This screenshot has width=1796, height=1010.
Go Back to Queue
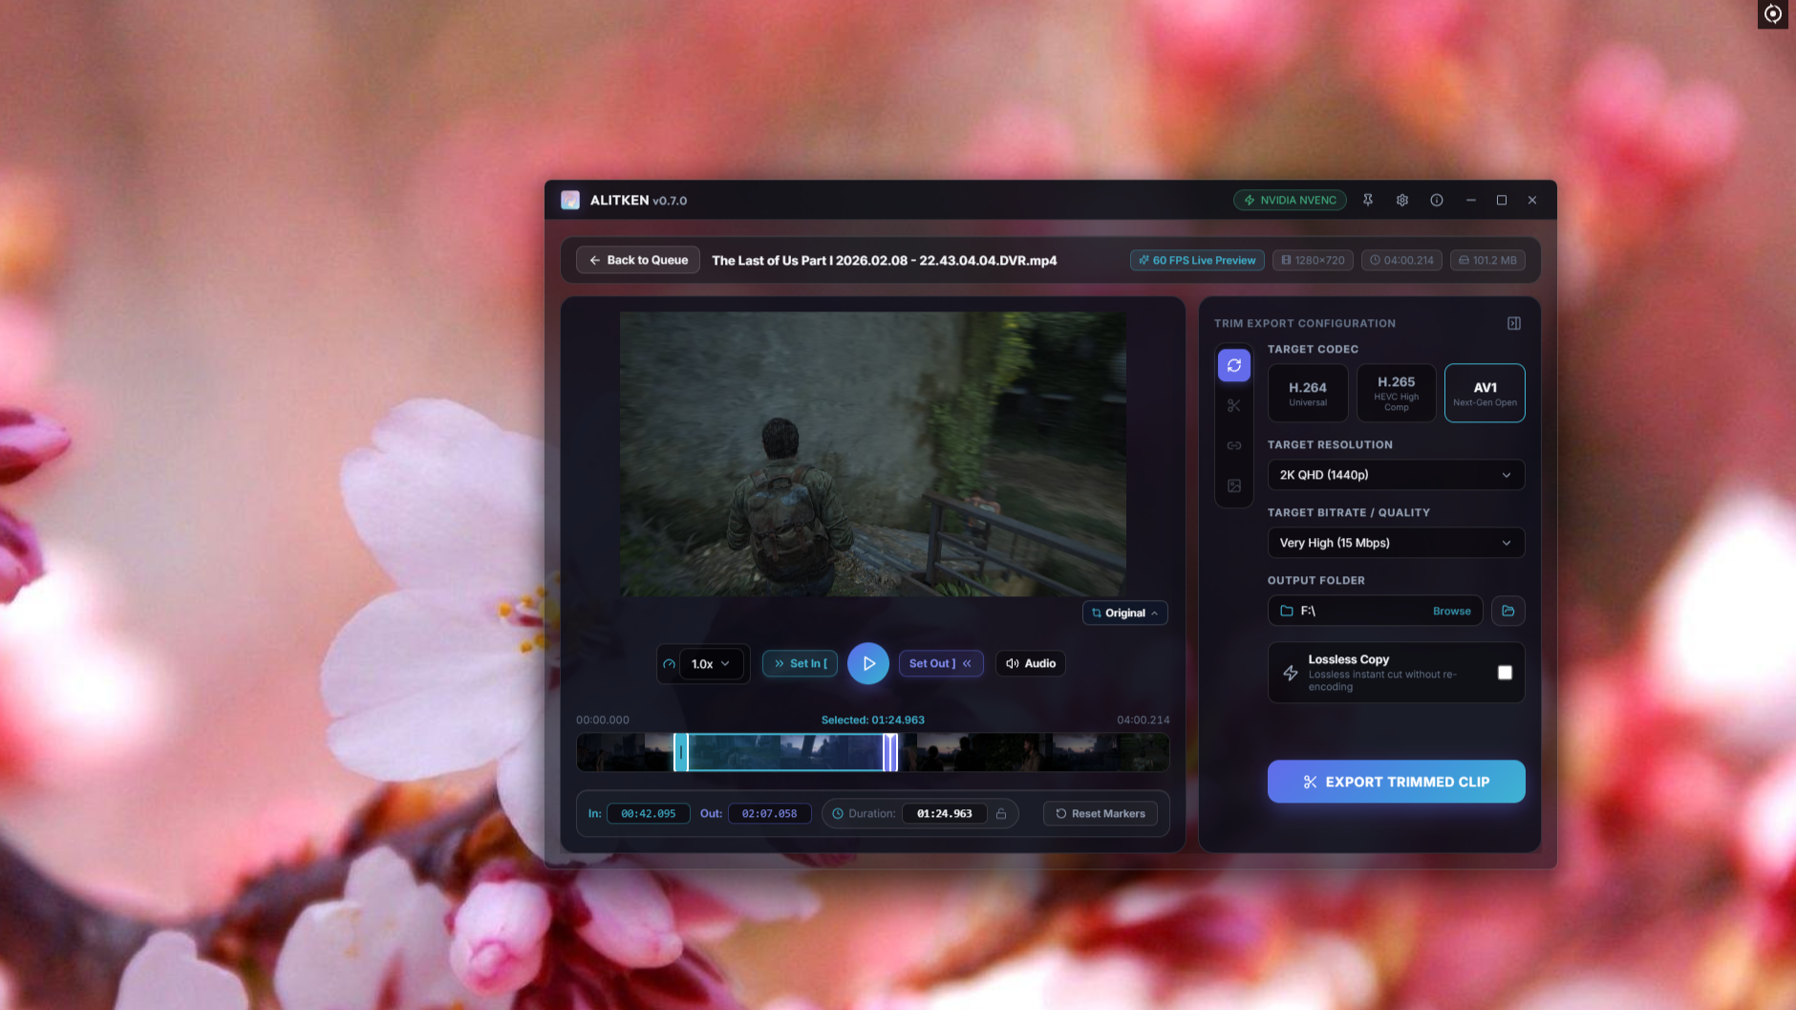pos(638,260)
